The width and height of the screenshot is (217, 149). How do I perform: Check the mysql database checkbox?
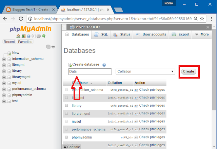tap(66, 121)
